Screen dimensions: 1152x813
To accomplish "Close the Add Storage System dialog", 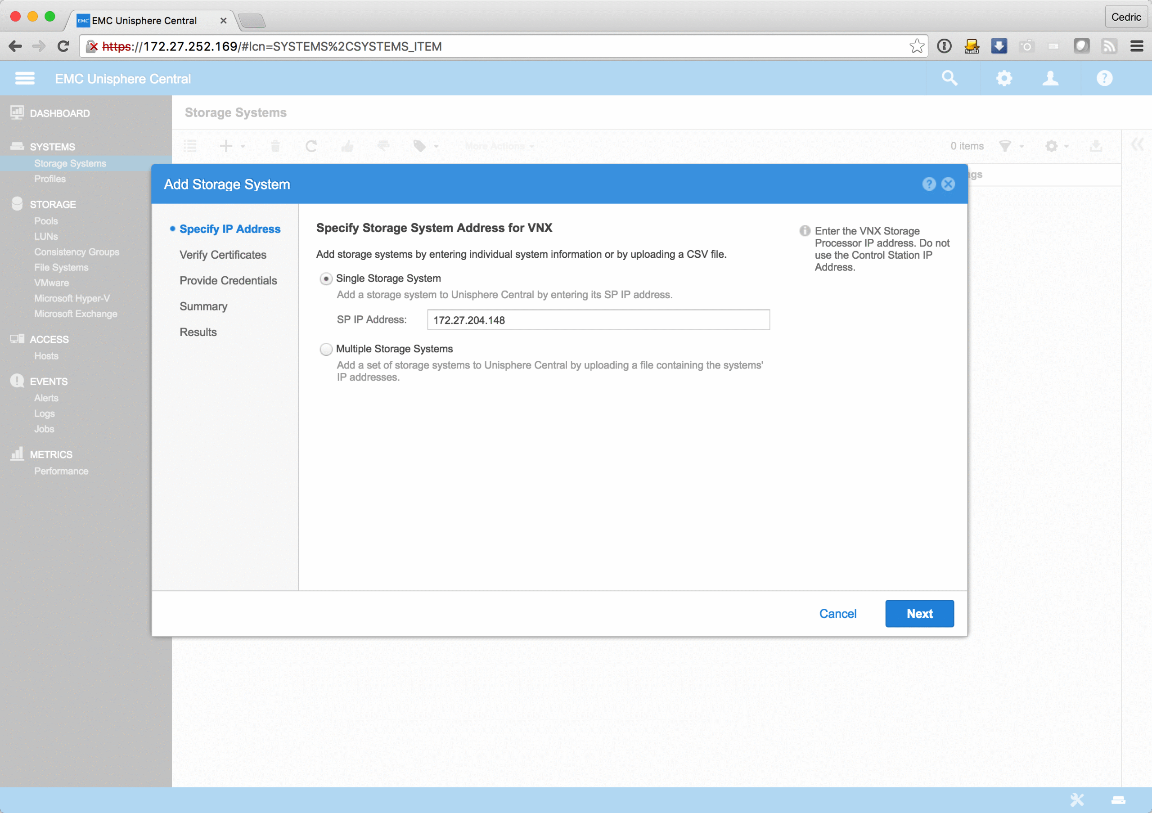I will point(948,184).
